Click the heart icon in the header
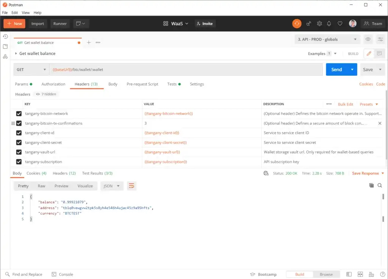The height and width of the screenshot is (279, 388). (340, 24)
